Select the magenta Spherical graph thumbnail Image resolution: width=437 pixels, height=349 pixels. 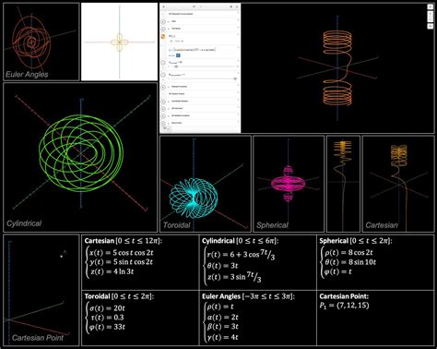[x=289, y=184]
